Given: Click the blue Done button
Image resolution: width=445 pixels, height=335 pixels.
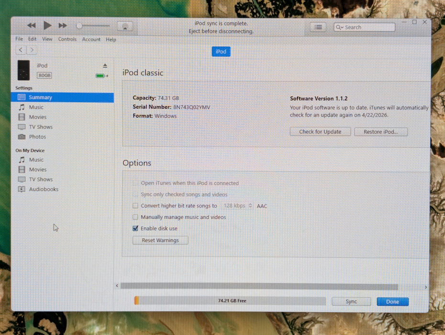Looking at the screenshot, I should point(392,302).
